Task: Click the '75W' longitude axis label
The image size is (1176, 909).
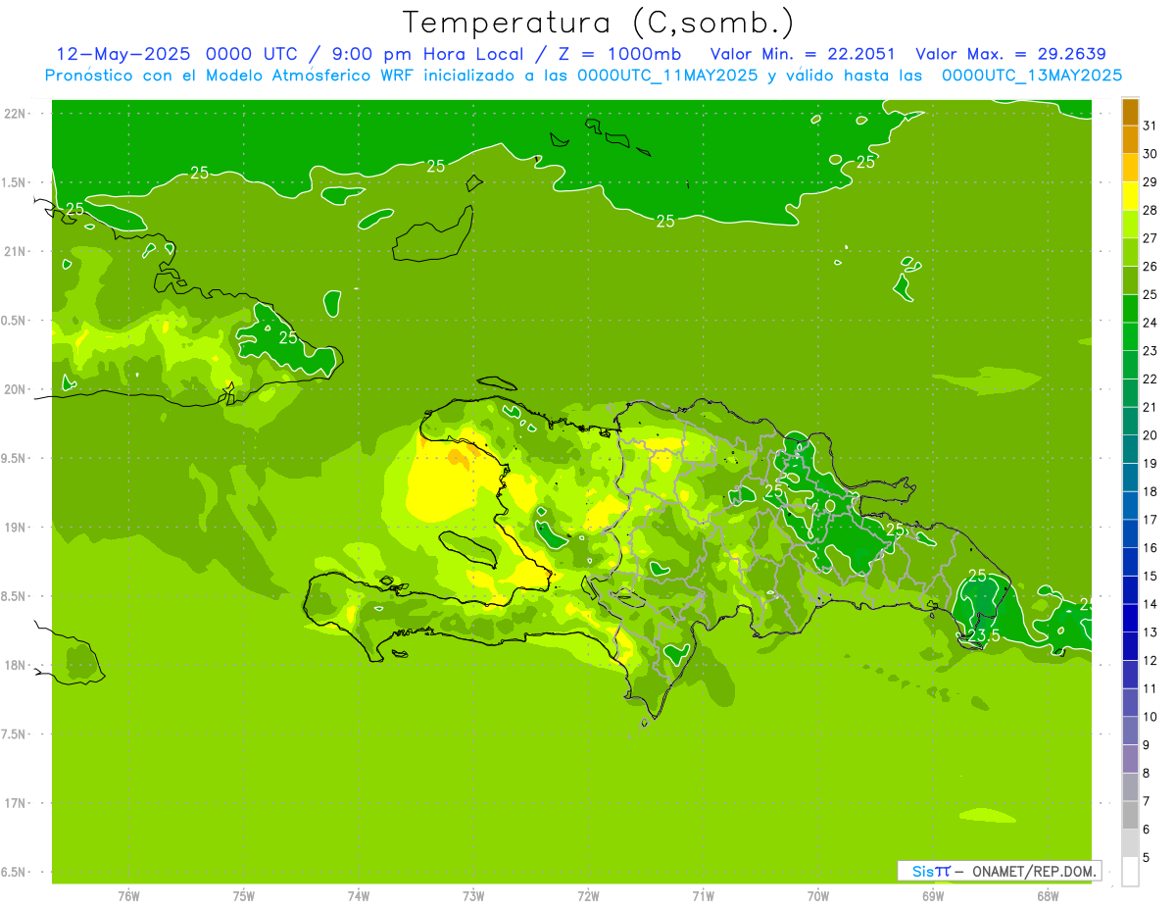Action: (244, 896)
